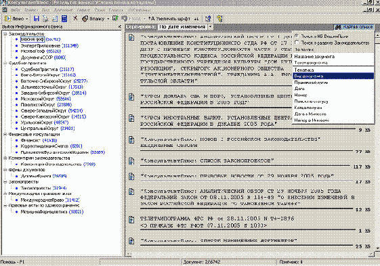Click the context help pointer icon
Viewport: 380px width, 266px height.
[208, 19]
